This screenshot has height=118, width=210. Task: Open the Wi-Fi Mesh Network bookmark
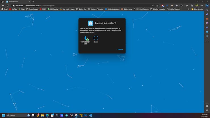(x=141, y=9)
